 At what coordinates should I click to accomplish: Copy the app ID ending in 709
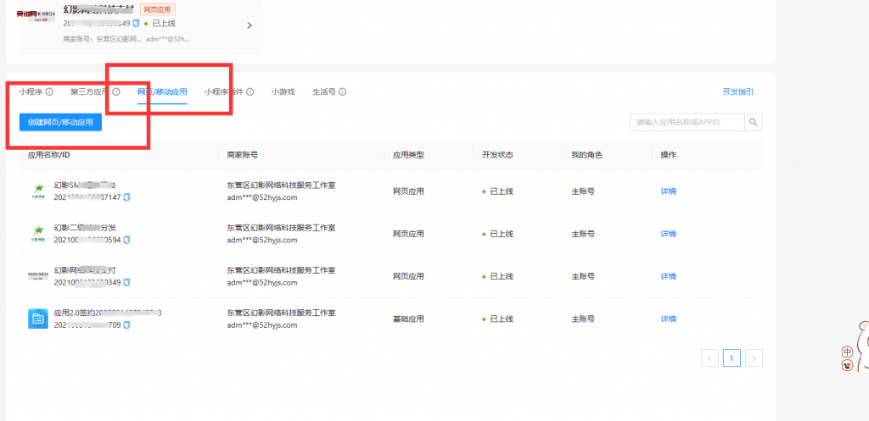click(127, 324)
